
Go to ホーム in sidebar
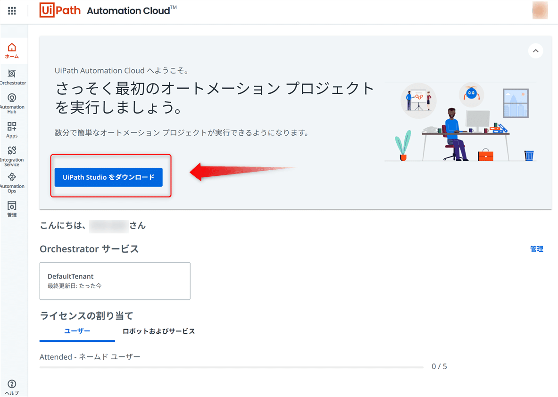(12, 51)
